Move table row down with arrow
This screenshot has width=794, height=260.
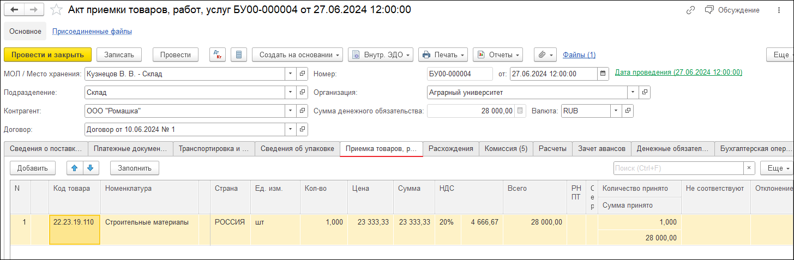click(91, 168)
